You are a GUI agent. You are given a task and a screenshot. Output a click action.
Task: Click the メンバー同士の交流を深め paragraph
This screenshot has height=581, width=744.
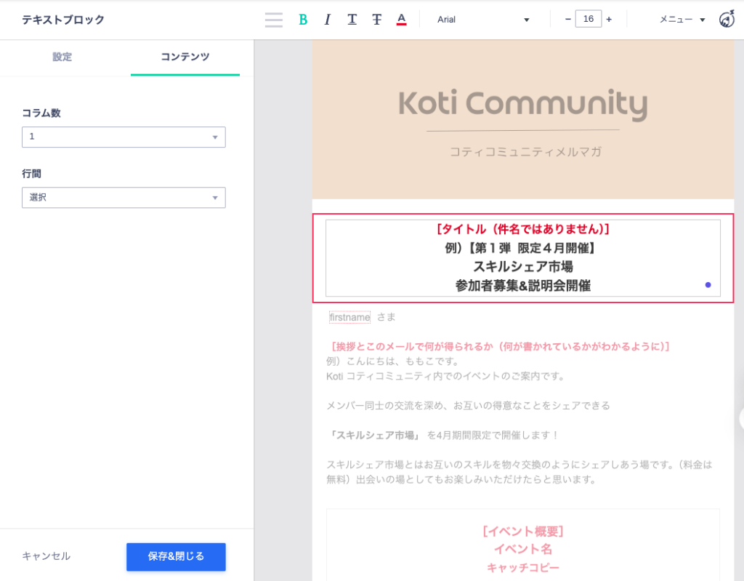pyautogui.click(x=469, y=406)
